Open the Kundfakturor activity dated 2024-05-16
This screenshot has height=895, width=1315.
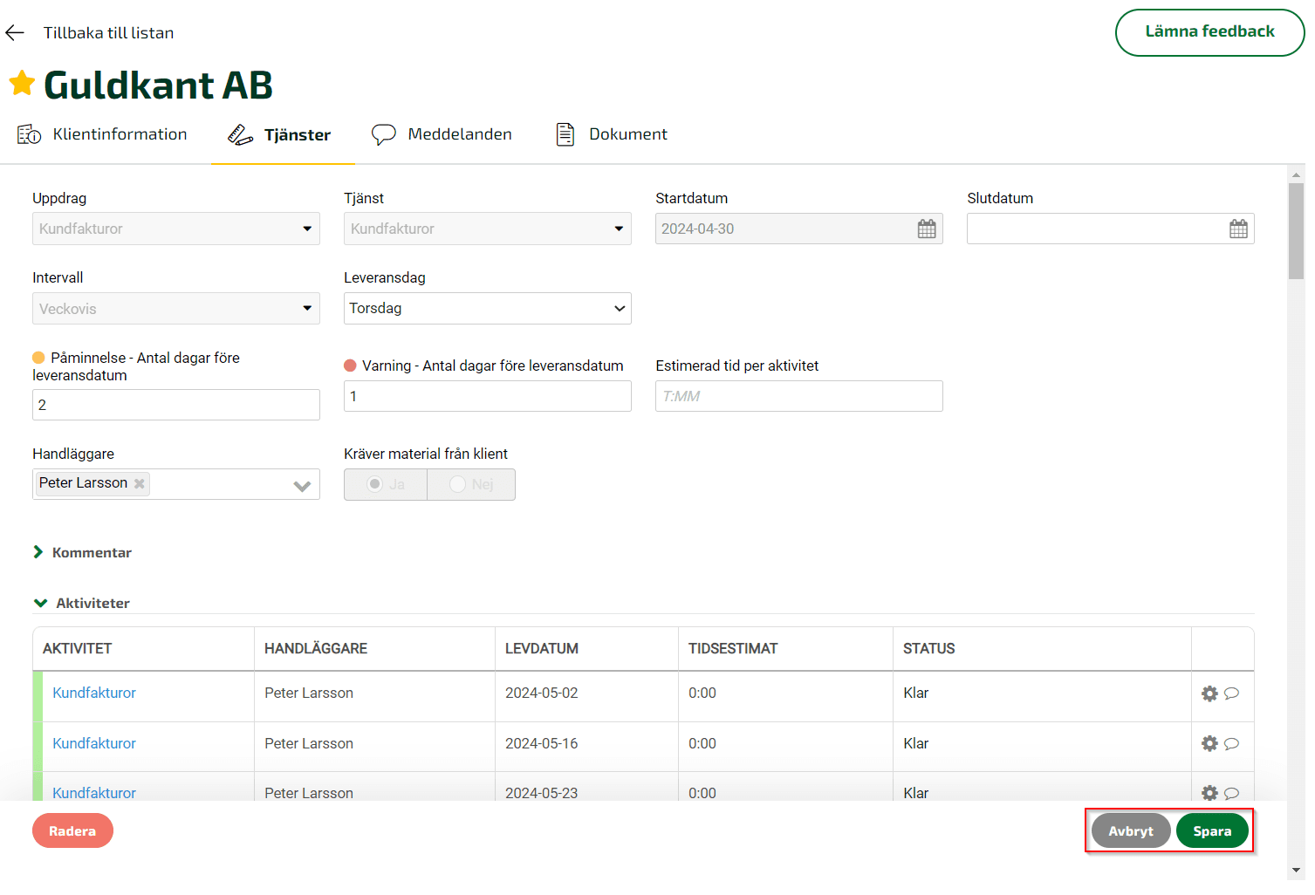[94, 743]
